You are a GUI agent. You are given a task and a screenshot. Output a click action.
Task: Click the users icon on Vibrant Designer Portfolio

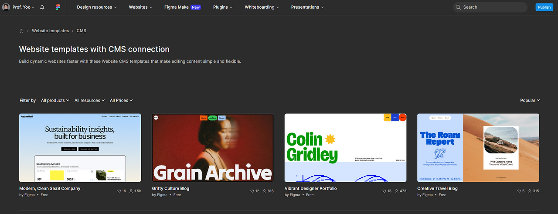[x=396, y=191]
